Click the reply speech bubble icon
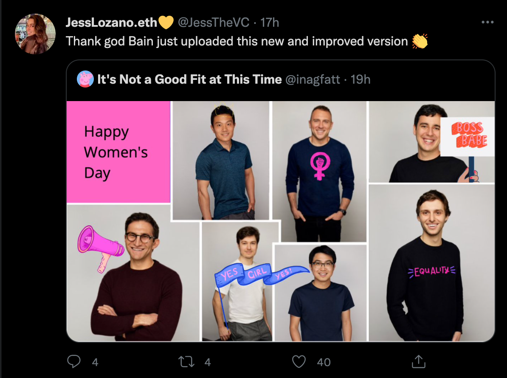Image resolution: width=507 pixels, height=378 pixels. 74,361
